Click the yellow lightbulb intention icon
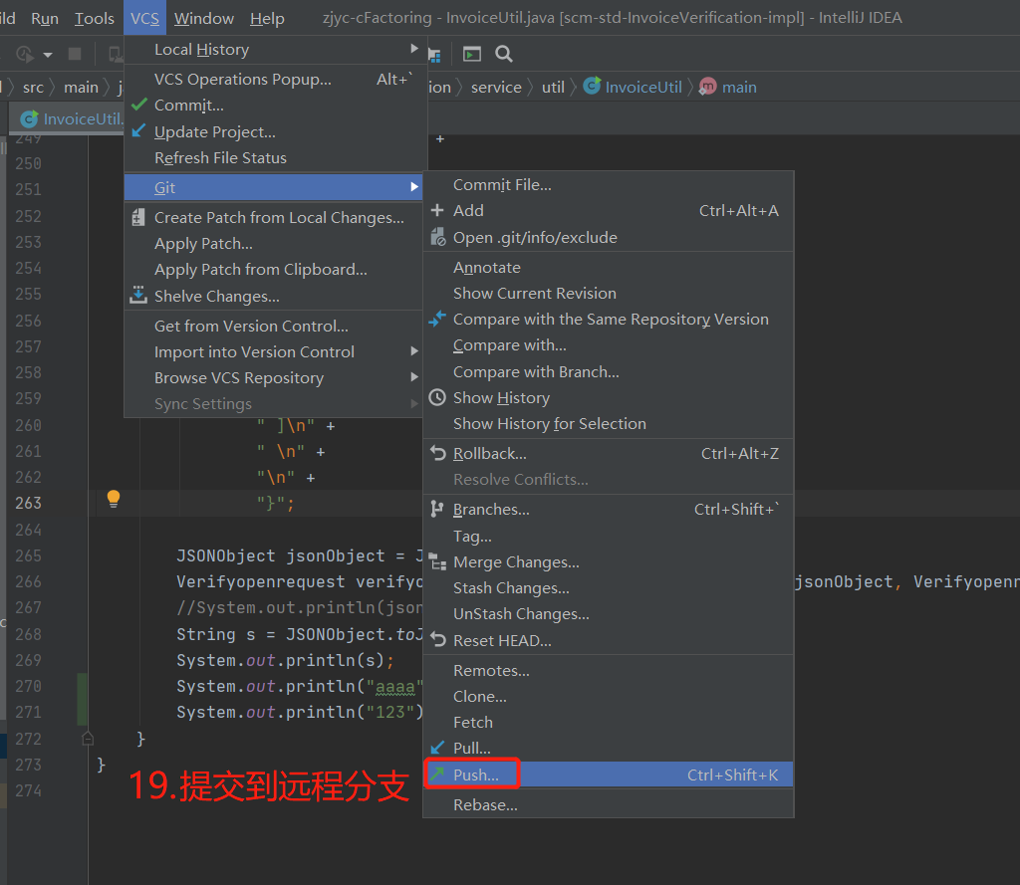Screen dimensions: 1020x885 pos(114,499)
